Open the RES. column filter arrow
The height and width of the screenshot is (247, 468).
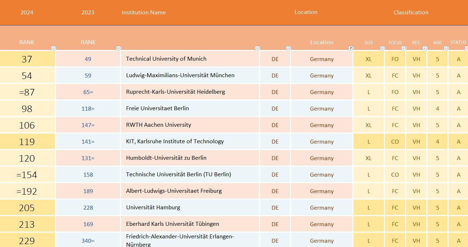[425, 48]
